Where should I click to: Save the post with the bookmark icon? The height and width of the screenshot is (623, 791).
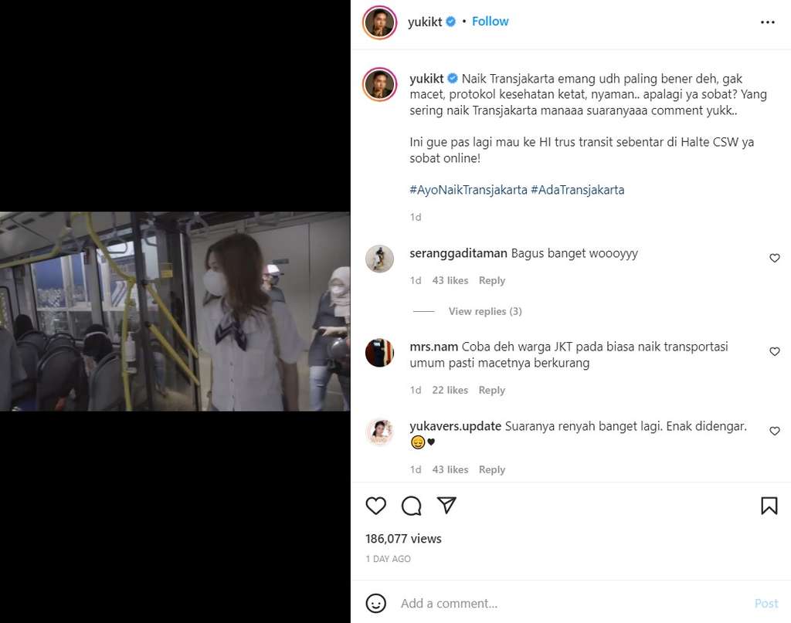769,506
